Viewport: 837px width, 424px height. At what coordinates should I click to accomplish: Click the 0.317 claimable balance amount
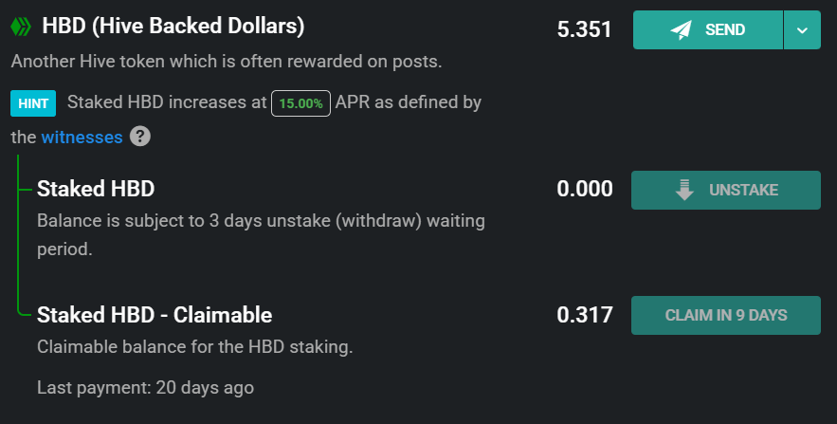coord(585,315)
